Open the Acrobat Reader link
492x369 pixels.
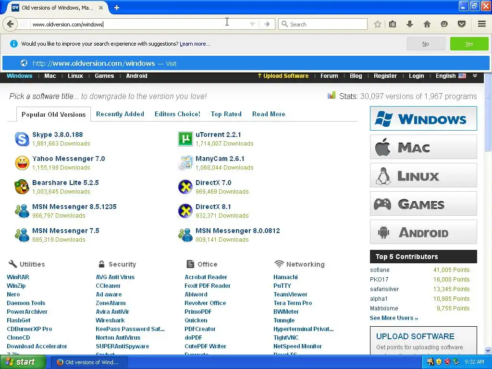coord(206,277)
